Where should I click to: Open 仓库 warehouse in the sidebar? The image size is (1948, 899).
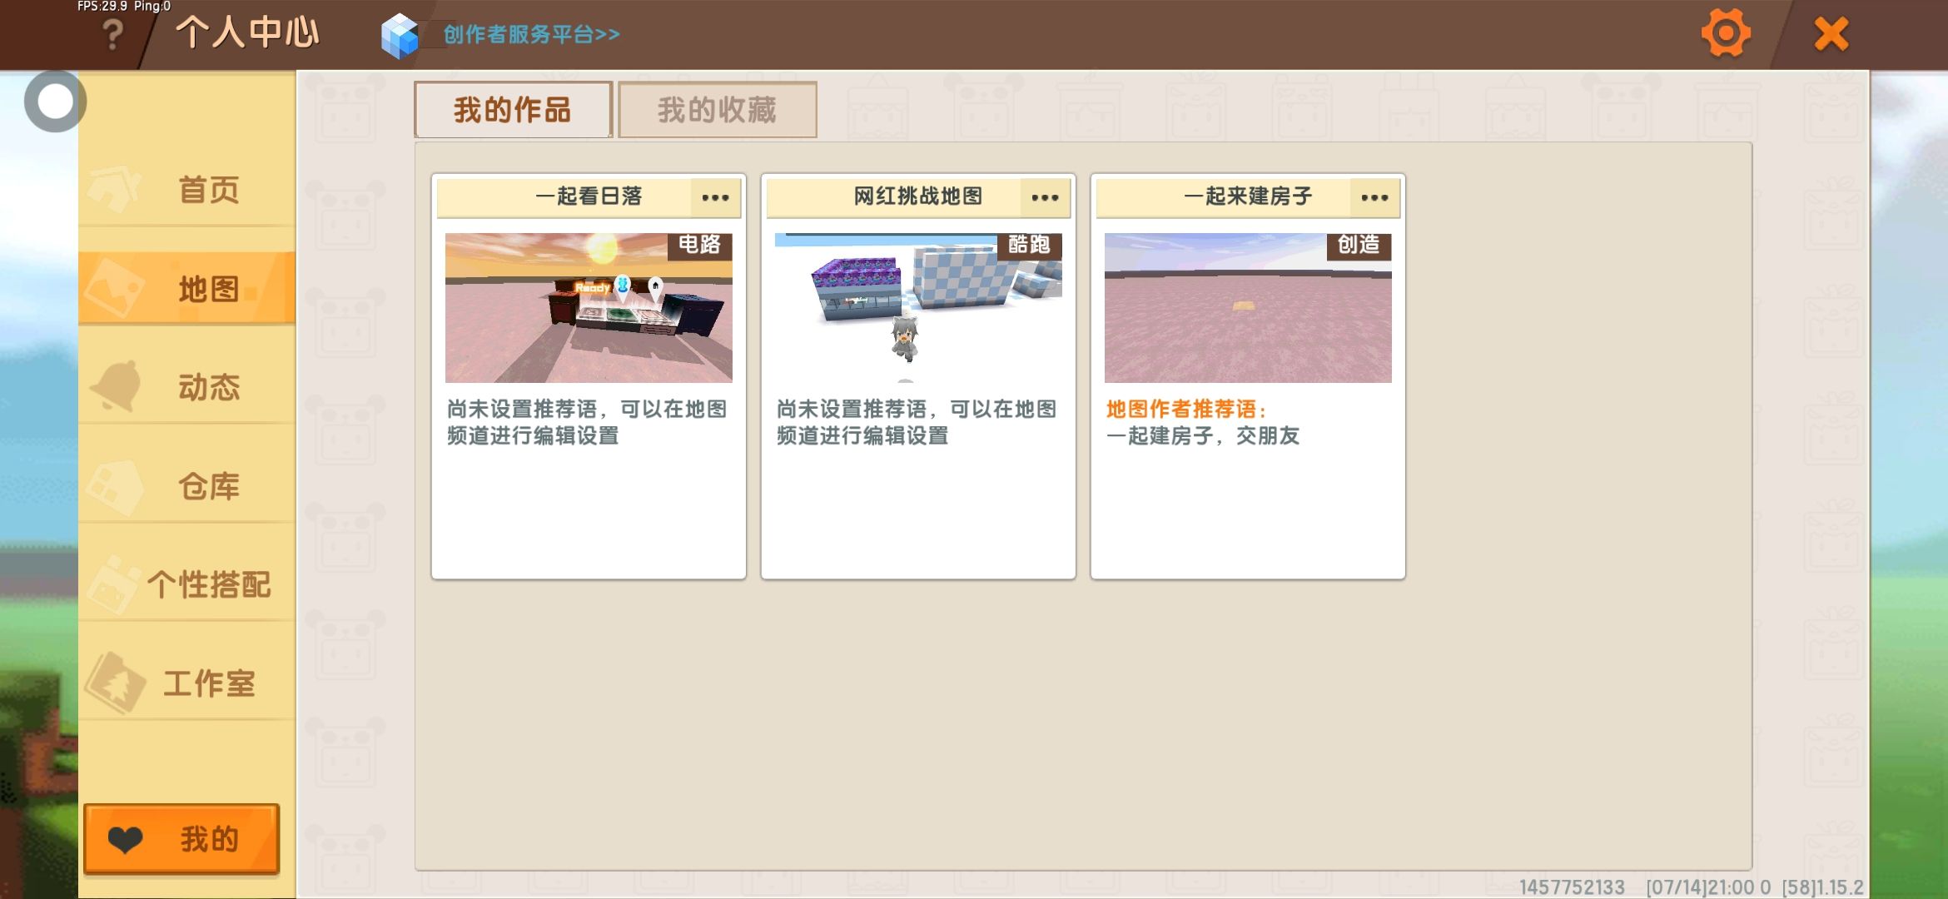(188, 486)
